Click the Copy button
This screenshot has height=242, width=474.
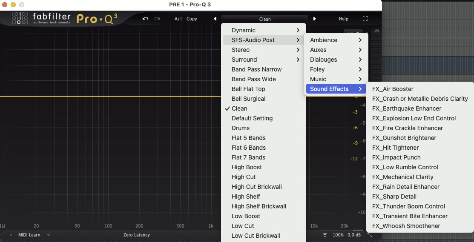pos(192,19)
